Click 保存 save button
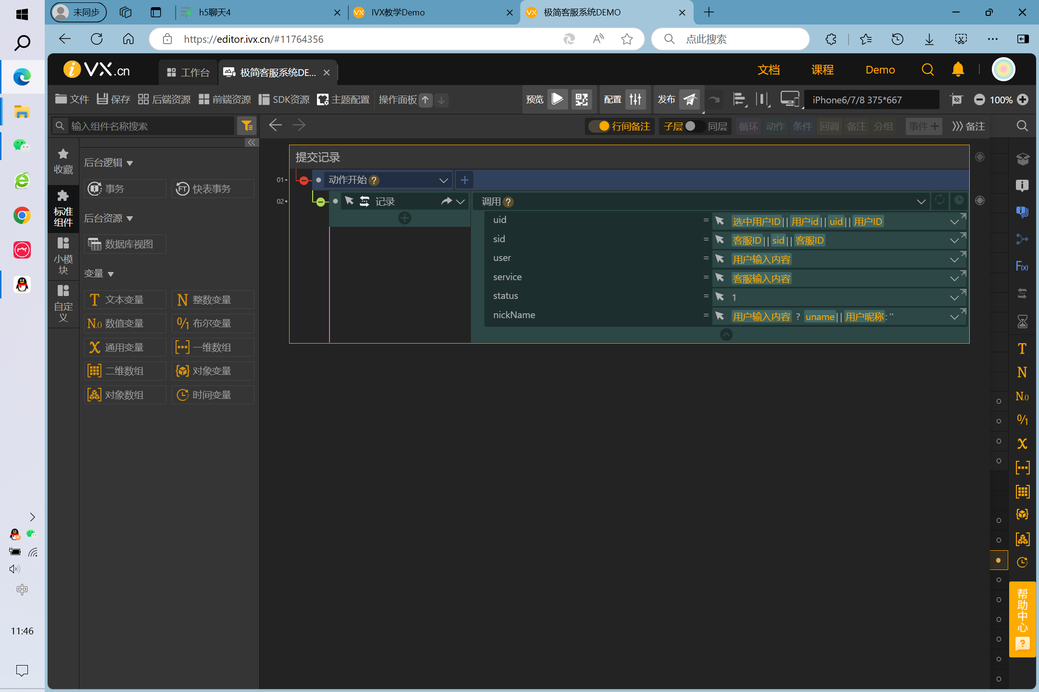Image resolution: width=1039 pixels, height=692 pixels. (113, 99)
